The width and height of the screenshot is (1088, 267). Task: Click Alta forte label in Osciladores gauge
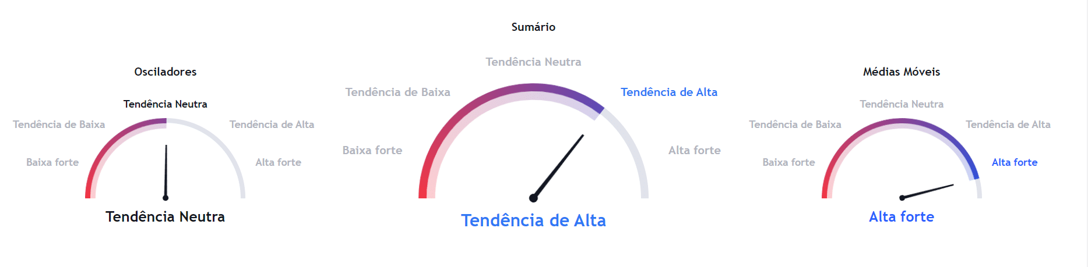279,162
